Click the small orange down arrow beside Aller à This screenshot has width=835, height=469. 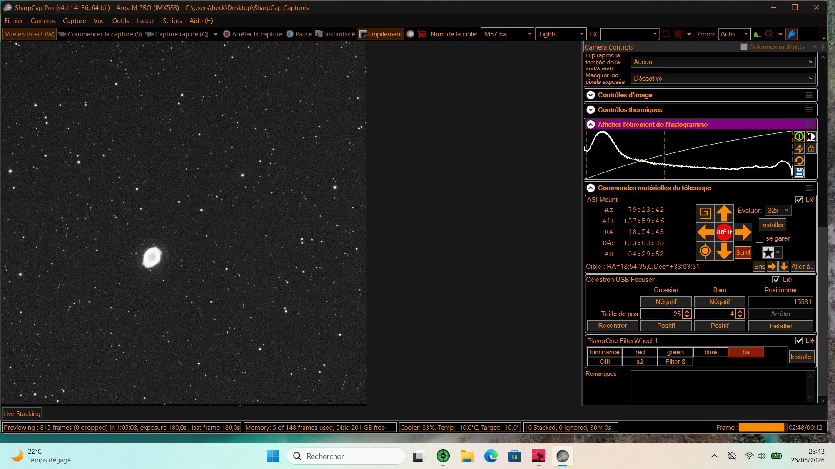783,267
